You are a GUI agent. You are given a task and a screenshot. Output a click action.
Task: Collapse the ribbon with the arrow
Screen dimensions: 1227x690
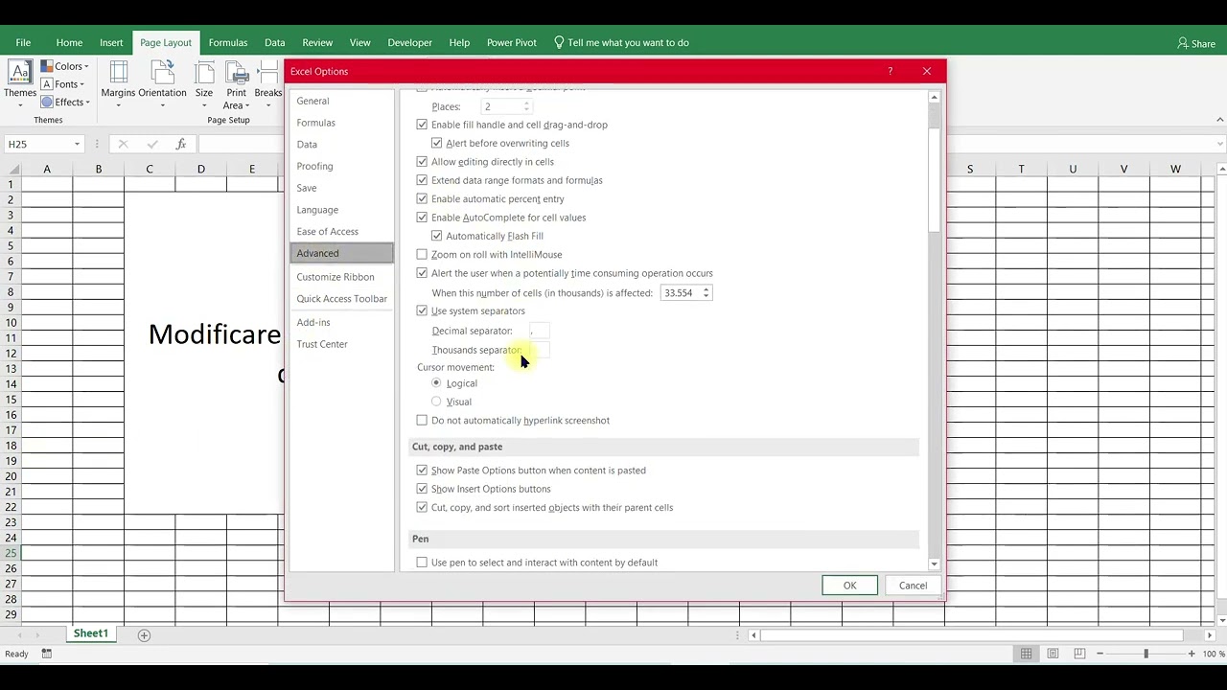coord(1219,120)
